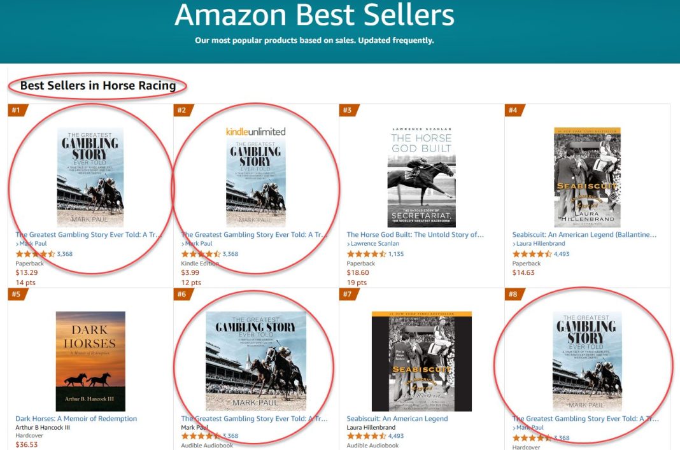
Task: Open The Horse God Built cover image
Action: coord(421,177)
